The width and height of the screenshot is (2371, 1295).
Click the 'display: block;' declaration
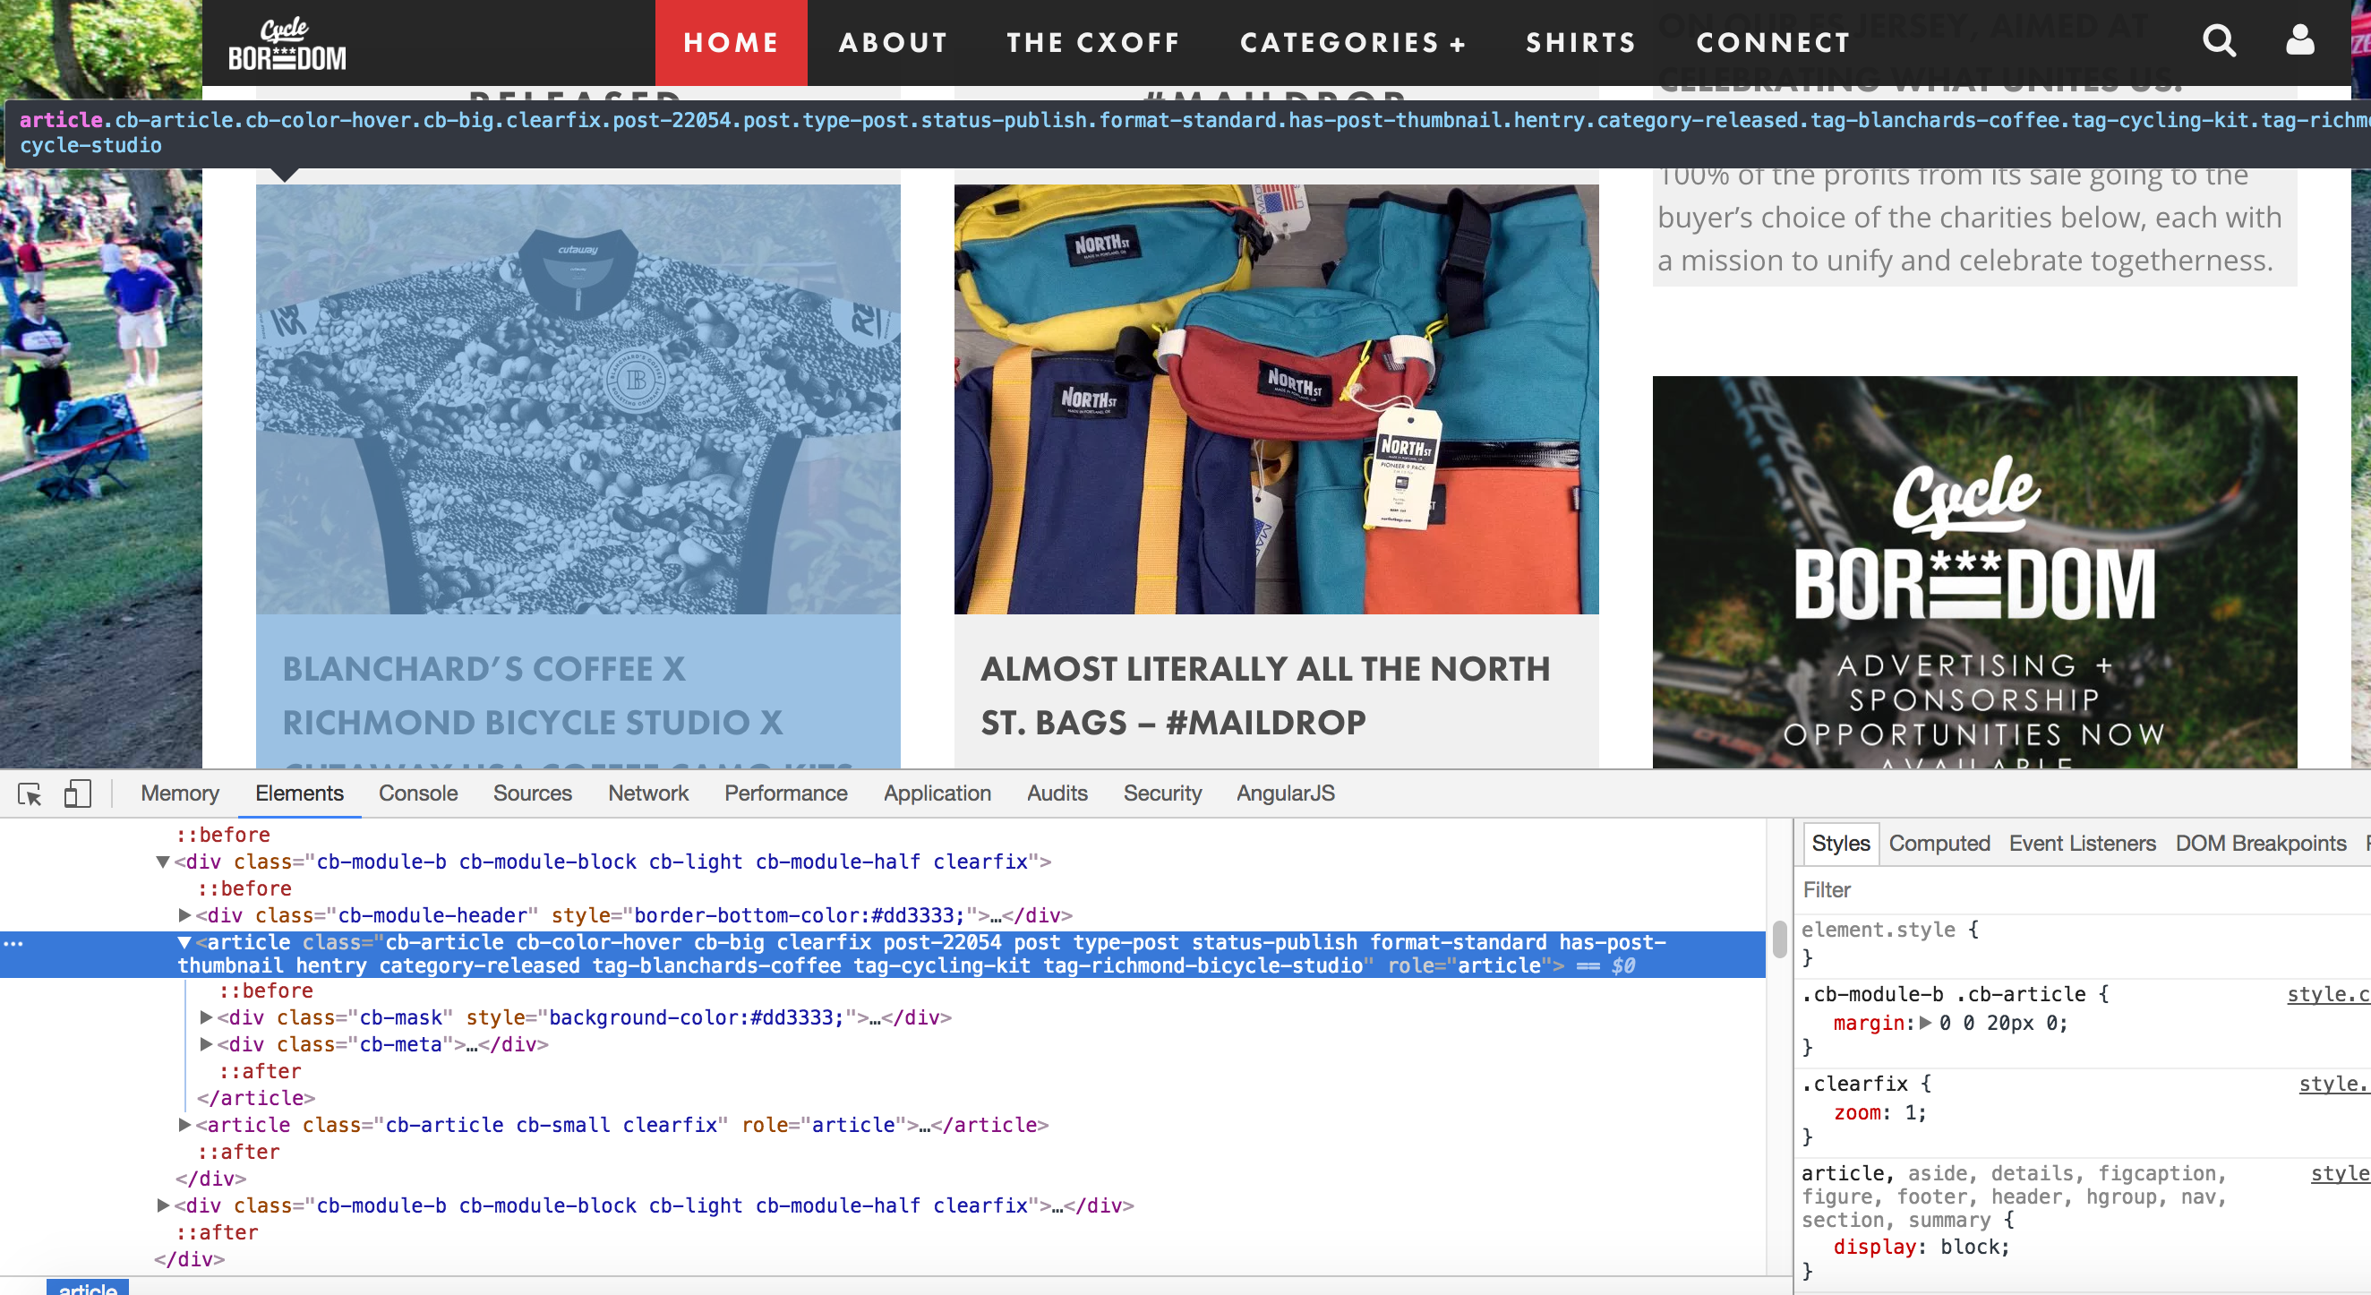click(x=1922, y=1248)
